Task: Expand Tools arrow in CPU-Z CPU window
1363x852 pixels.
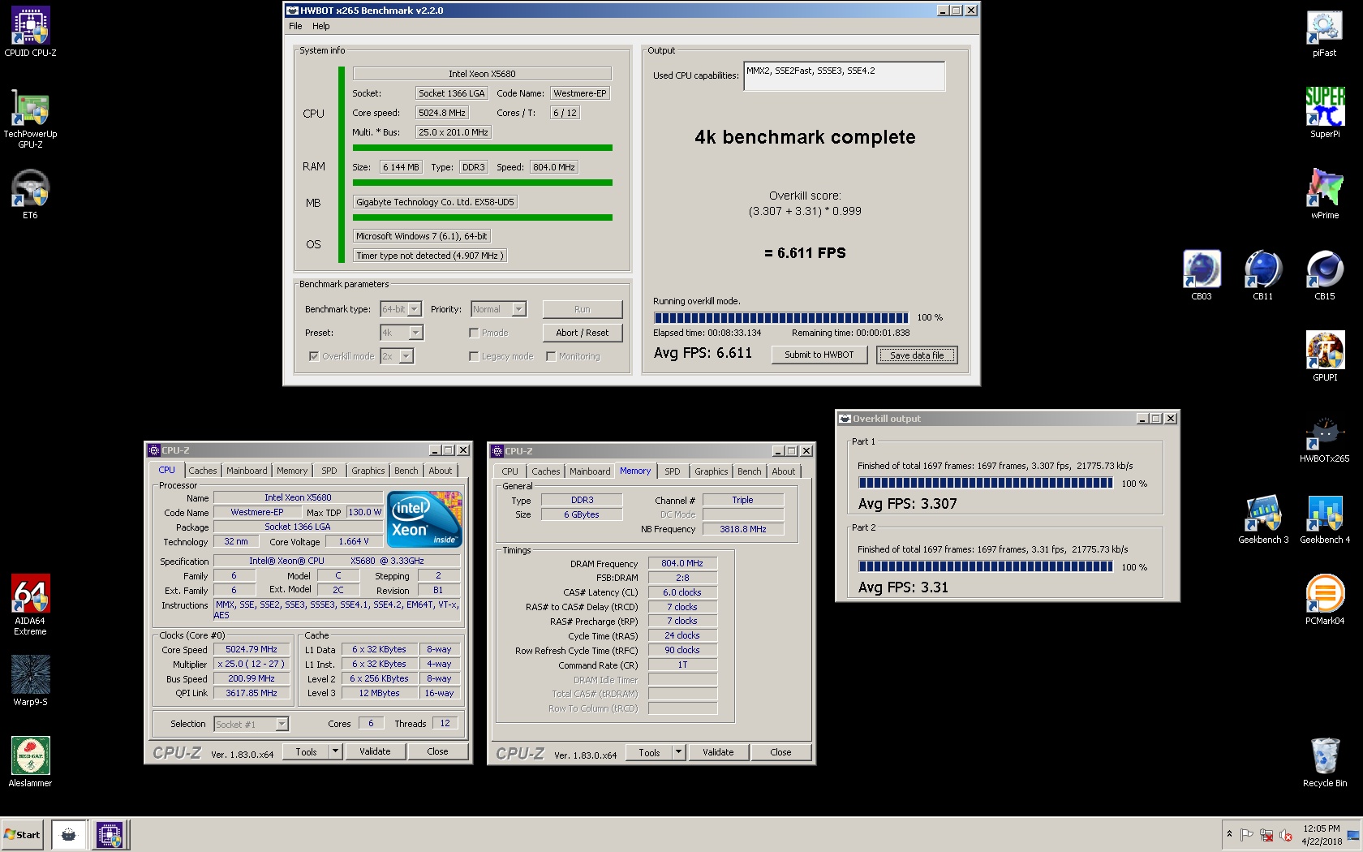Action: pyautogui.click(x=335, y=751)
